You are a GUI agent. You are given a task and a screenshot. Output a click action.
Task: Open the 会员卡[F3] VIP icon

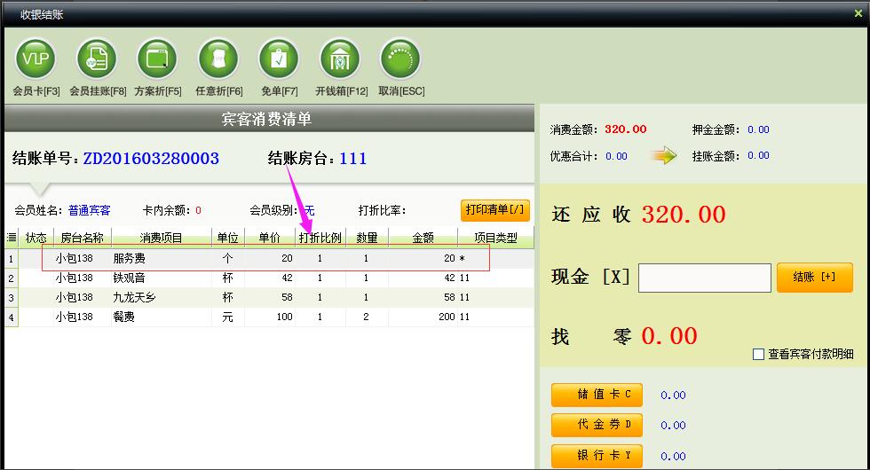click(x=36, y=59)
